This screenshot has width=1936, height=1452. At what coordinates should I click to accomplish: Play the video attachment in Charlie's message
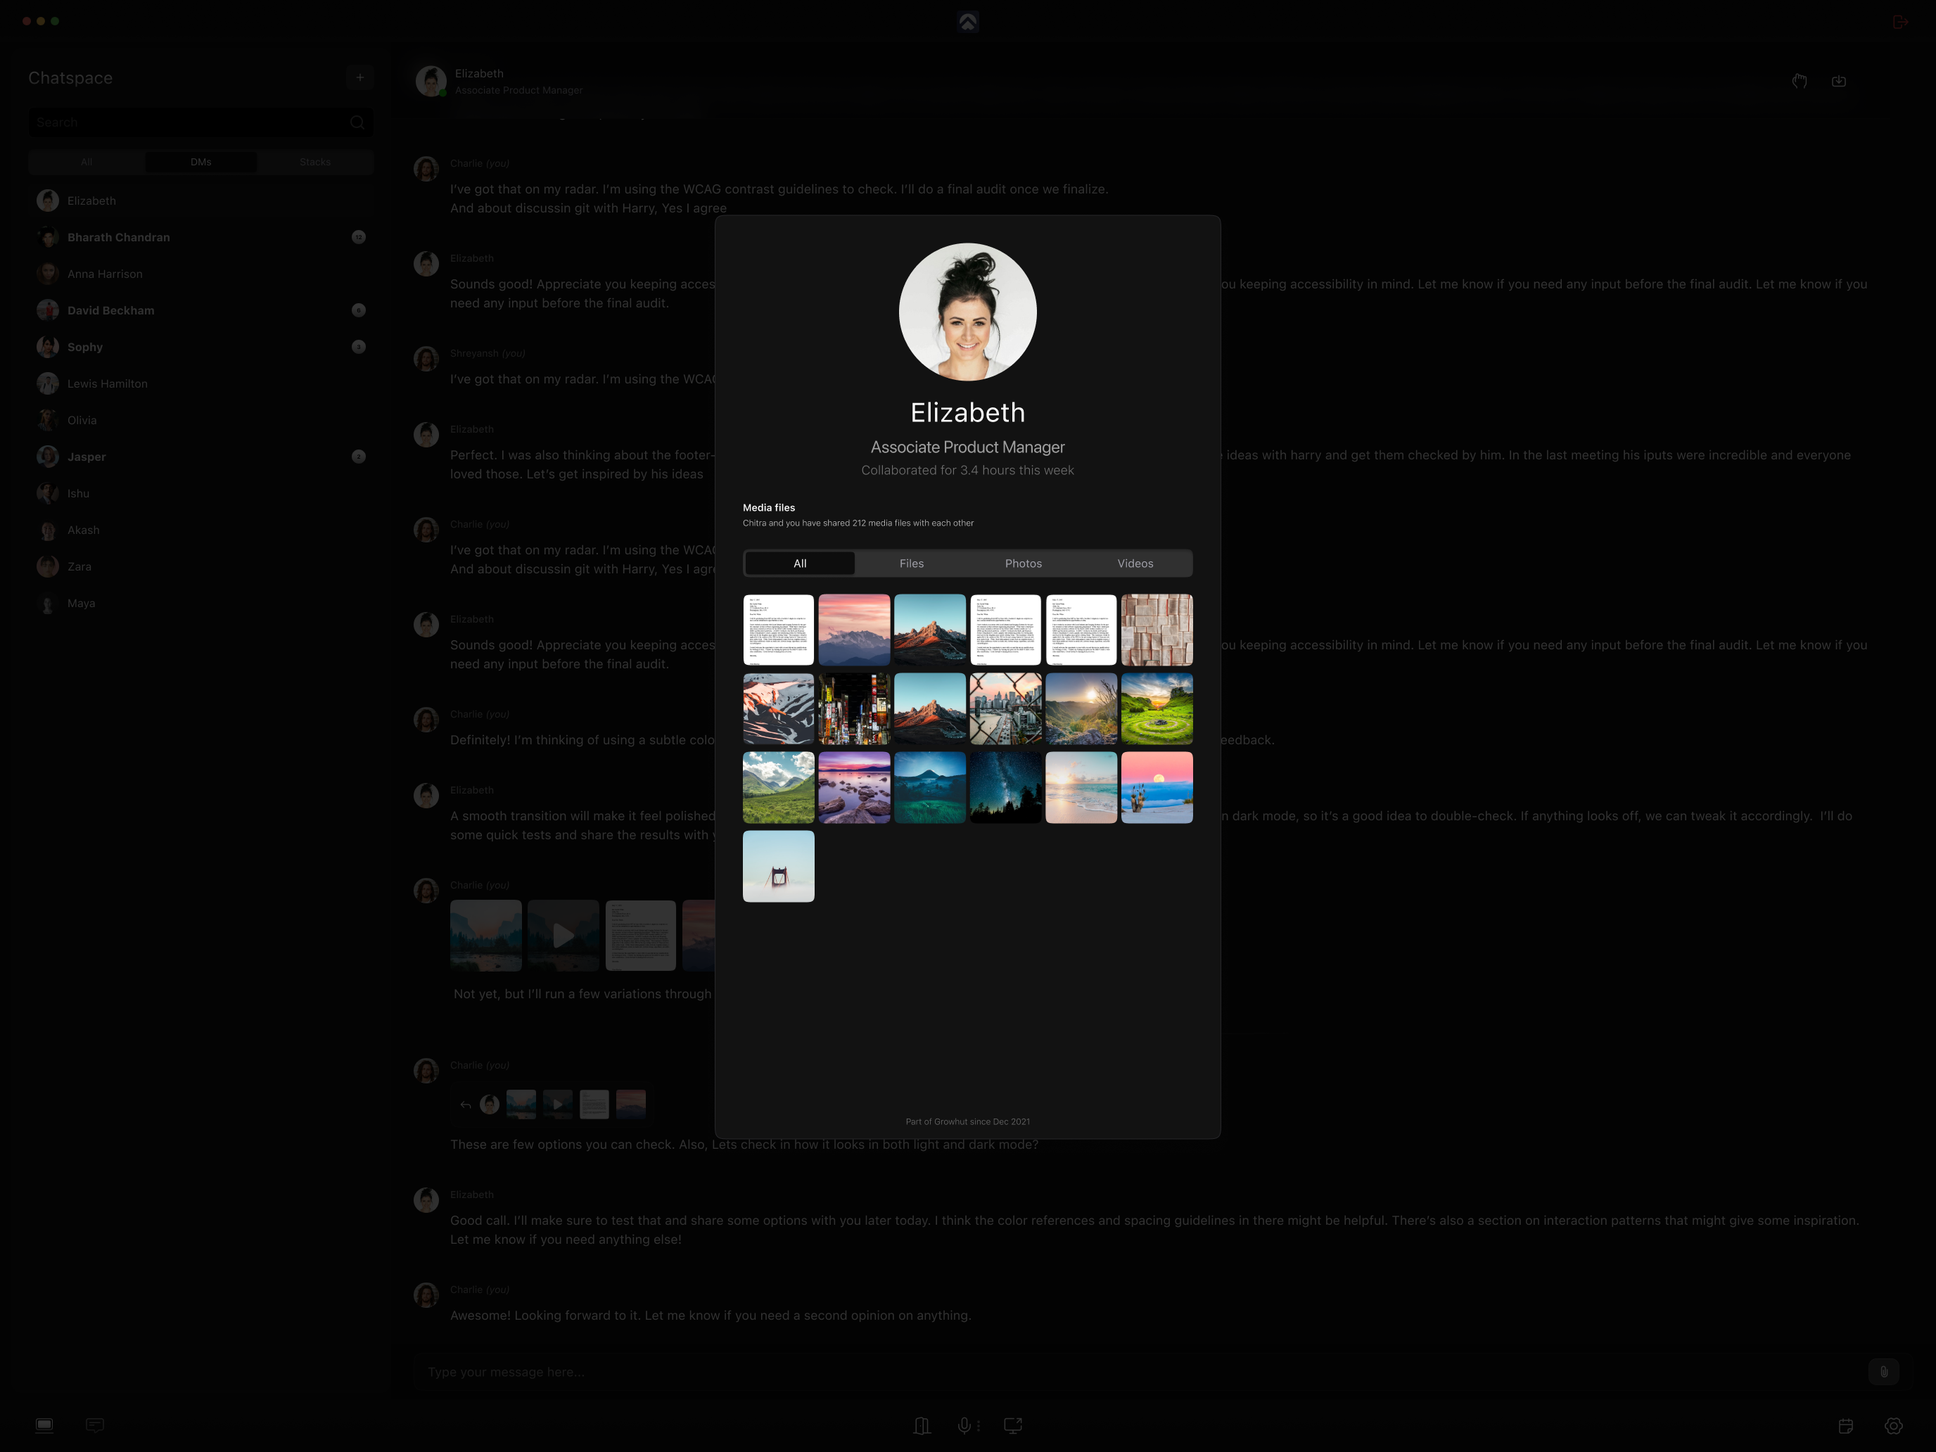(x=563, y=936)
